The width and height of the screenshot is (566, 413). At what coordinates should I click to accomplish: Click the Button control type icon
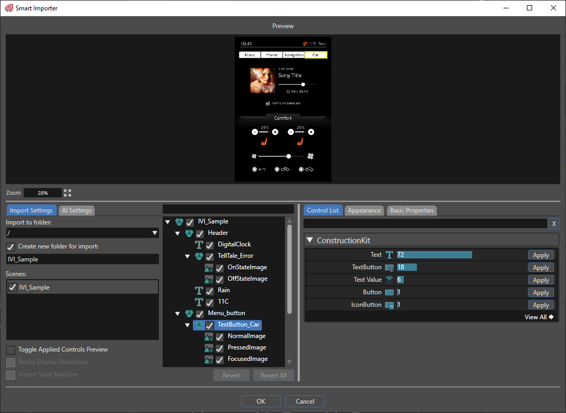tap(389, 293)
